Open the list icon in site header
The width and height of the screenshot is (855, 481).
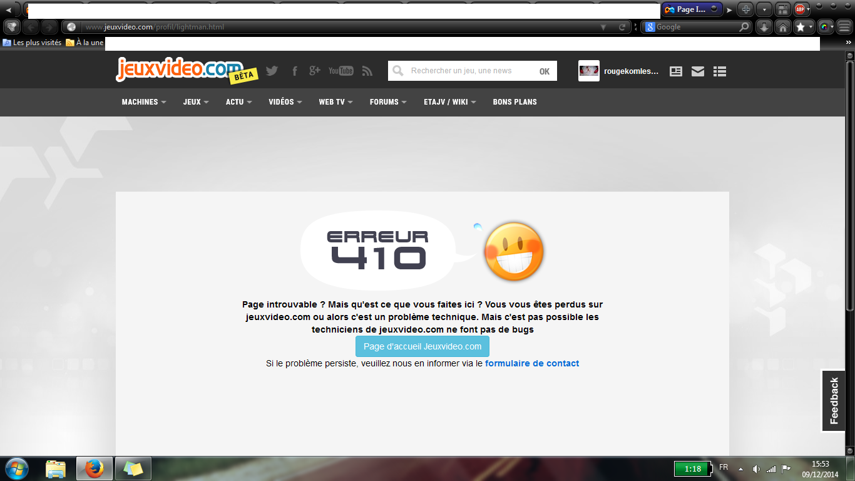pyautogui.click(x=720, y=71)
